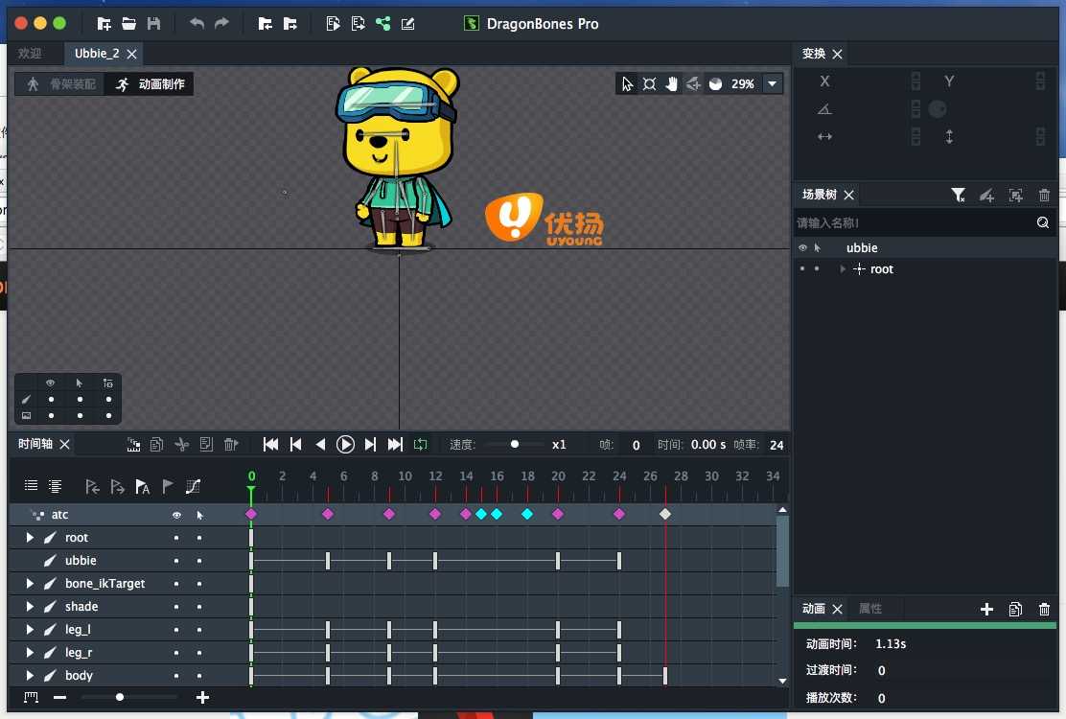Viewport: 1066px width, 719px height.
Task: Expand the body timeline layer
Action: click(29, 676)
